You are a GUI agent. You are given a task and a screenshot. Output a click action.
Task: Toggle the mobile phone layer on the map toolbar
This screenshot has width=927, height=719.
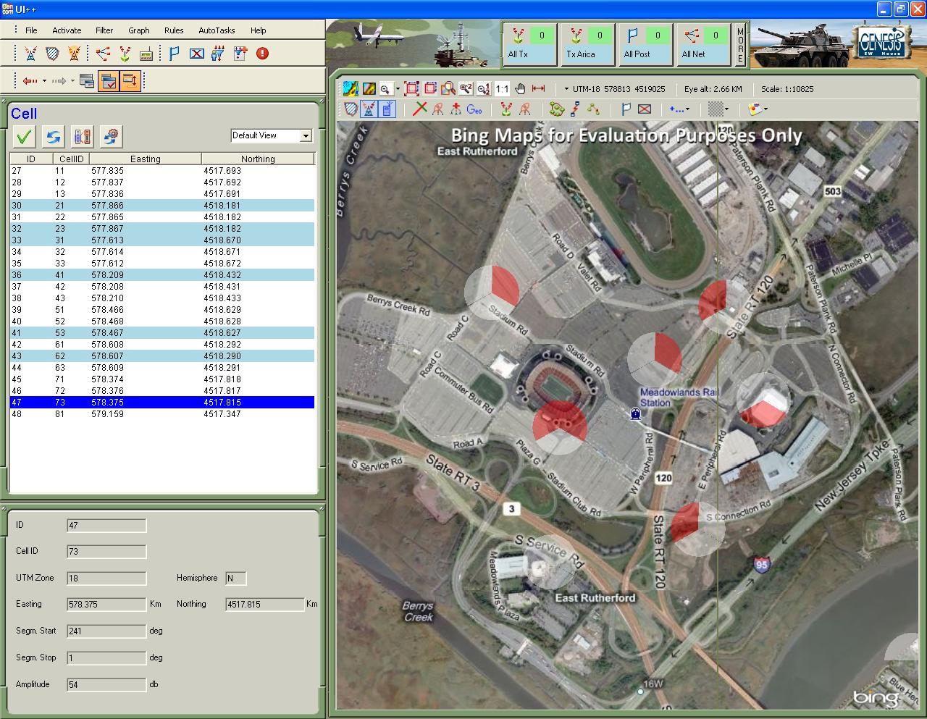pyautogui.click(x=387, y=109)
